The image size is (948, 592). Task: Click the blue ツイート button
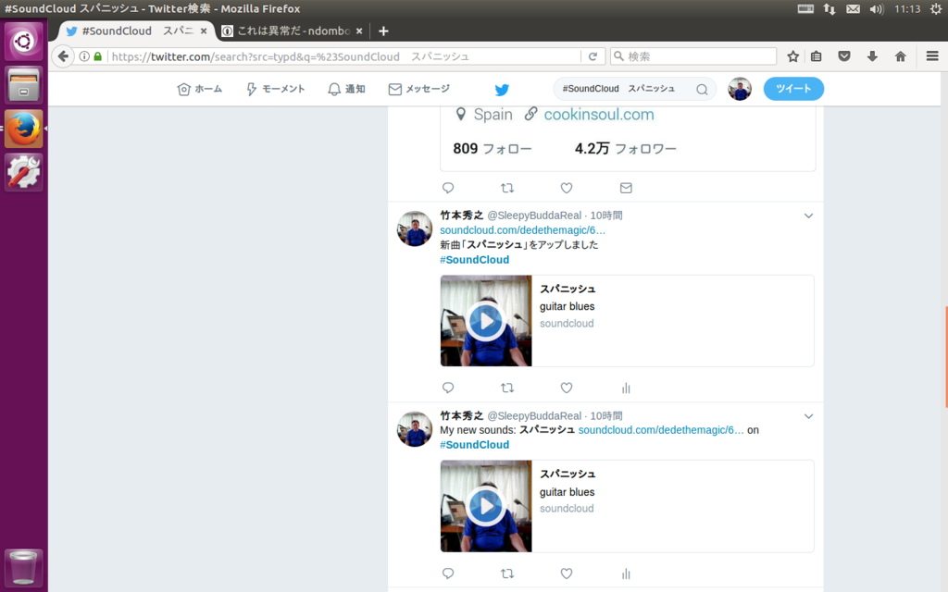click(x=793, y=89)
